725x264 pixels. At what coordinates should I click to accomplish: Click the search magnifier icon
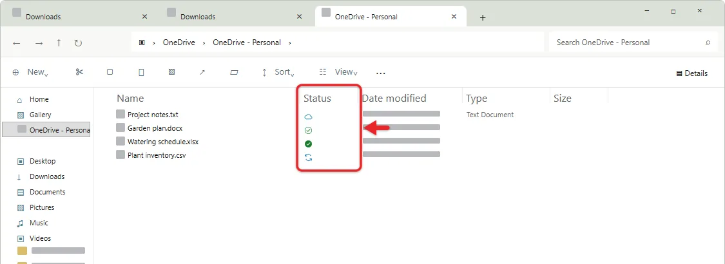coord(708,42)
